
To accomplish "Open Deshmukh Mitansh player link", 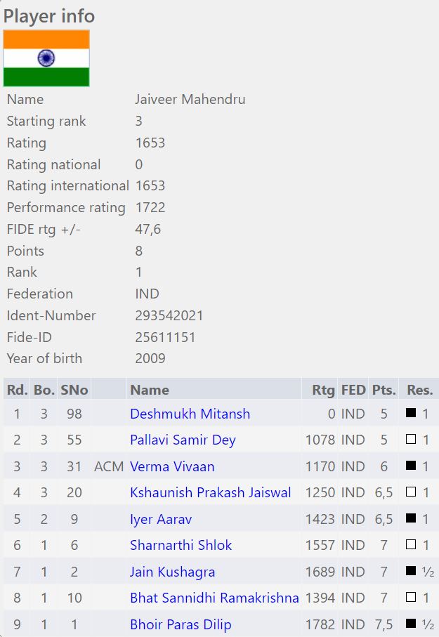I will click(190, 414).
